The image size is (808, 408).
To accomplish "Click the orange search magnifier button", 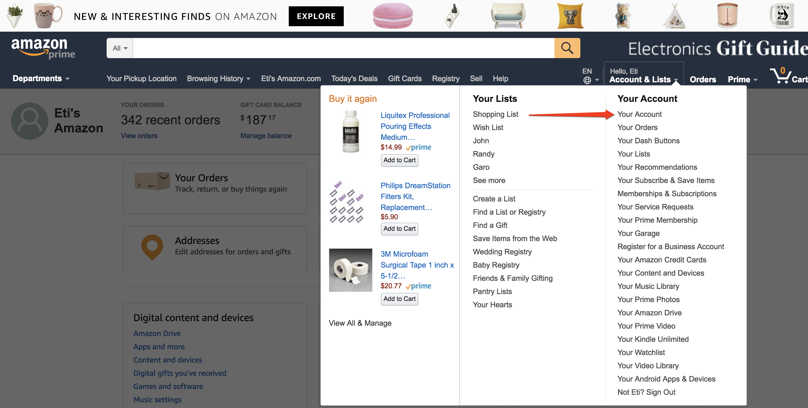I will coord(567,48).
